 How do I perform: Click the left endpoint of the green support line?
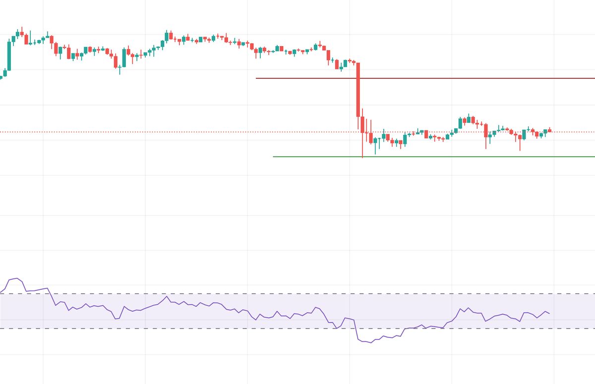[x=273, y=157]
